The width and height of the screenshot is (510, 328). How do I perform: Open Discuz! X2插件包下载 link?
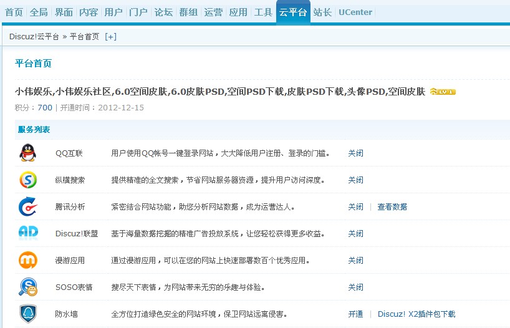coord(416,314)
